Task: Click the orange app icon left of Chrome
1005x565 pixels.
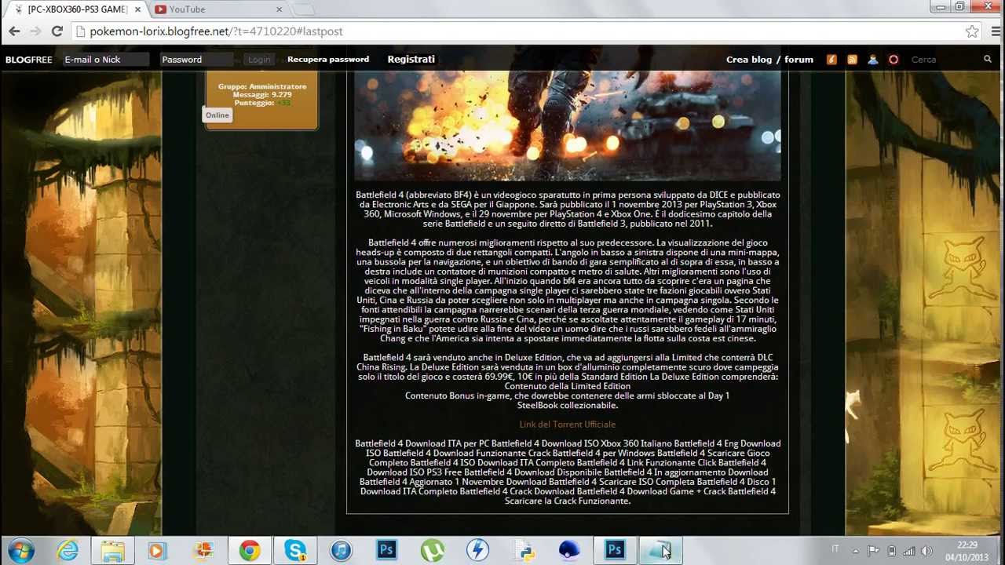Action: pyautogui.click(x=203, y=550)
